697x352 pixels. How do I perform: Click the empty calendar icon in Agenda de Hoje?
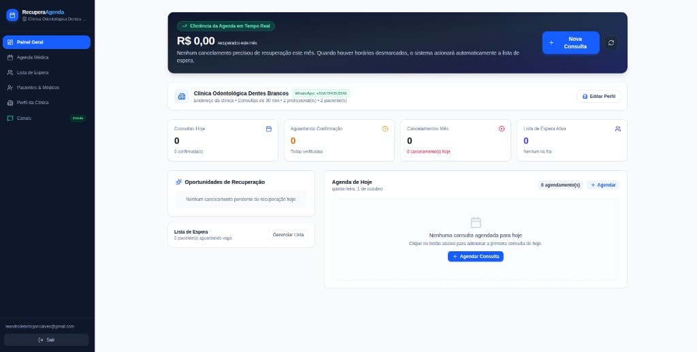(476, 223)
